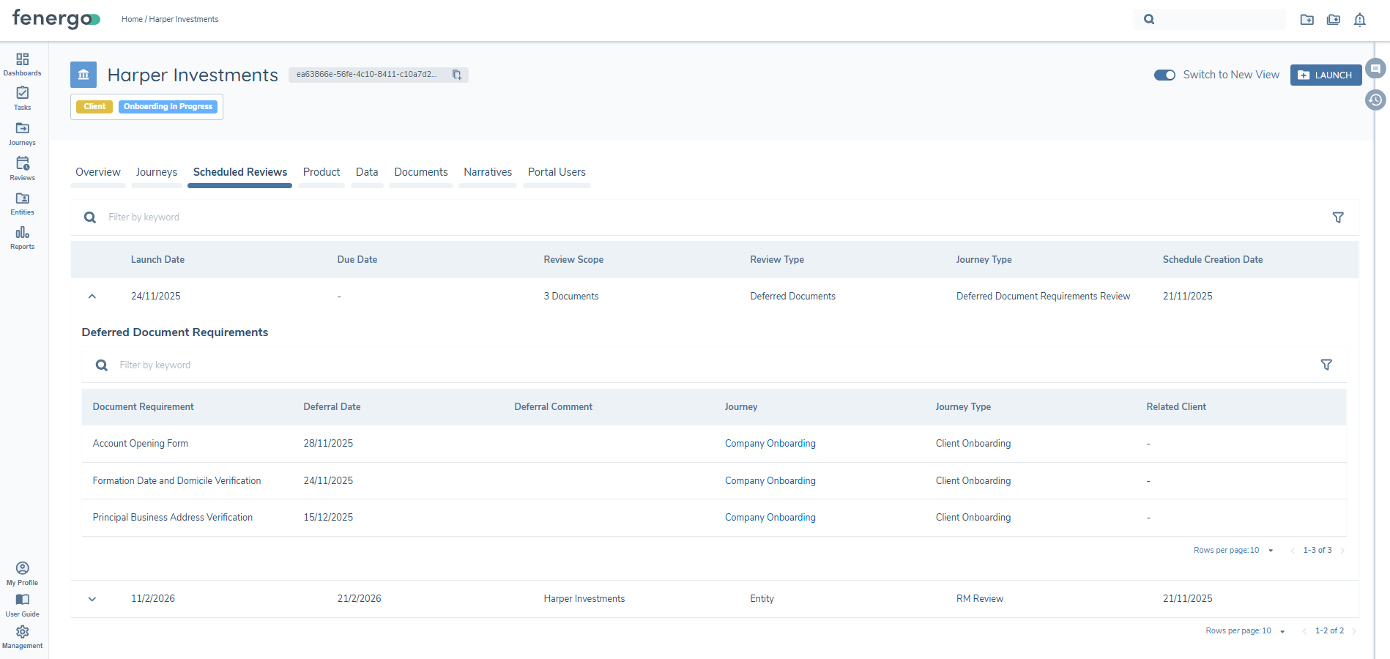Toggle the Switch to New View control

(x=1164, y=75)
